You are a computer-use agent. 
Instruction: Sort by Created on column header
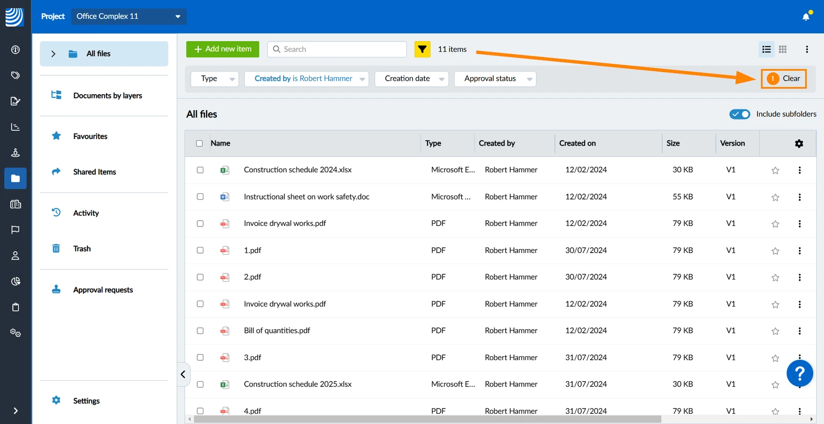pyautogui.click(x=577, y=144)
